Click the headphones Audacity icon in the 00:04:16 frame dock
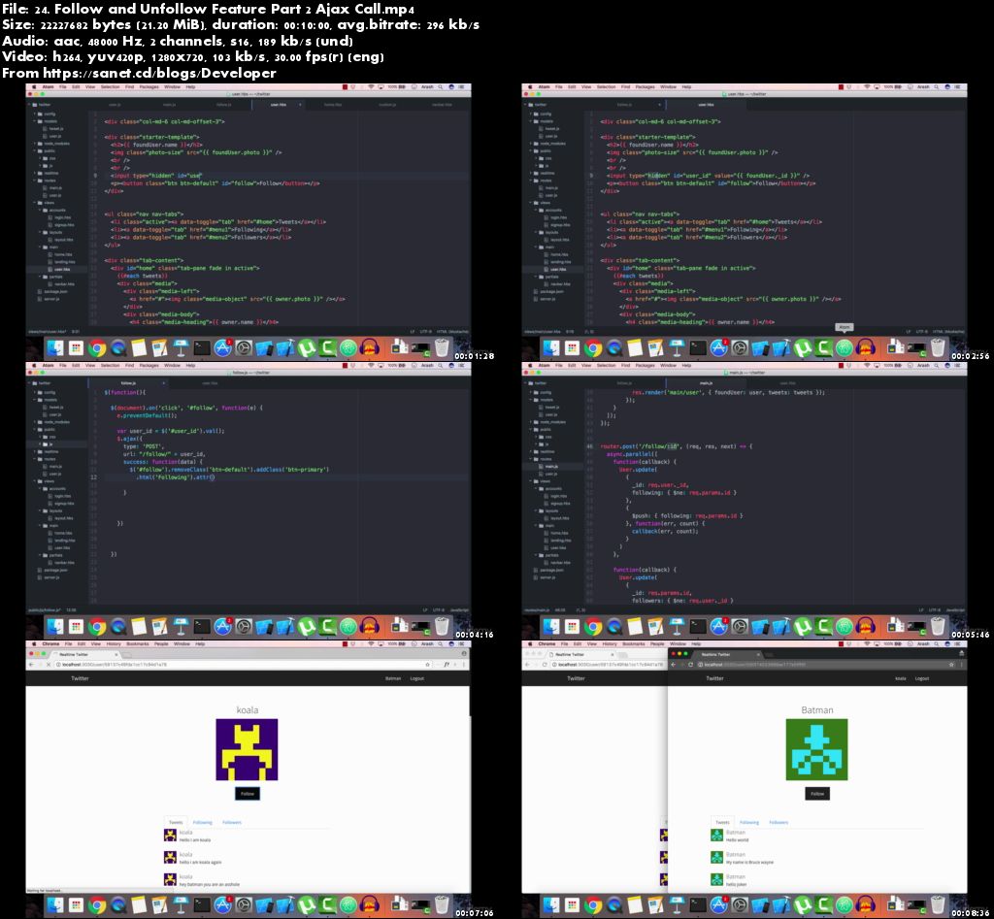The image size is (994, 919). [370, 626]
